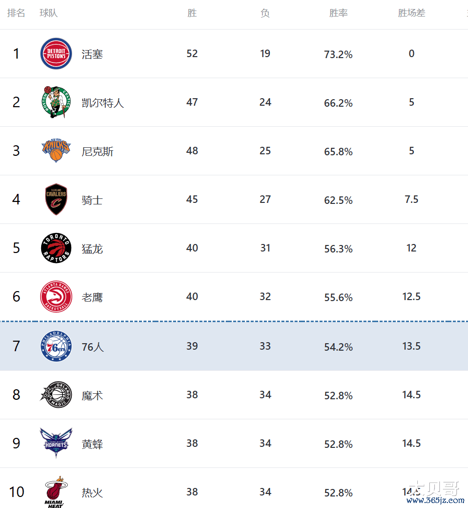Sort by the 胜 column header

click(x=192, y=13)
